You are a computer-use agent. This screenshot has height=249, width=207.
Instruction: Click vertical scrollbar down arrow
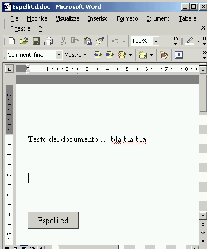[x=203, y=216]
